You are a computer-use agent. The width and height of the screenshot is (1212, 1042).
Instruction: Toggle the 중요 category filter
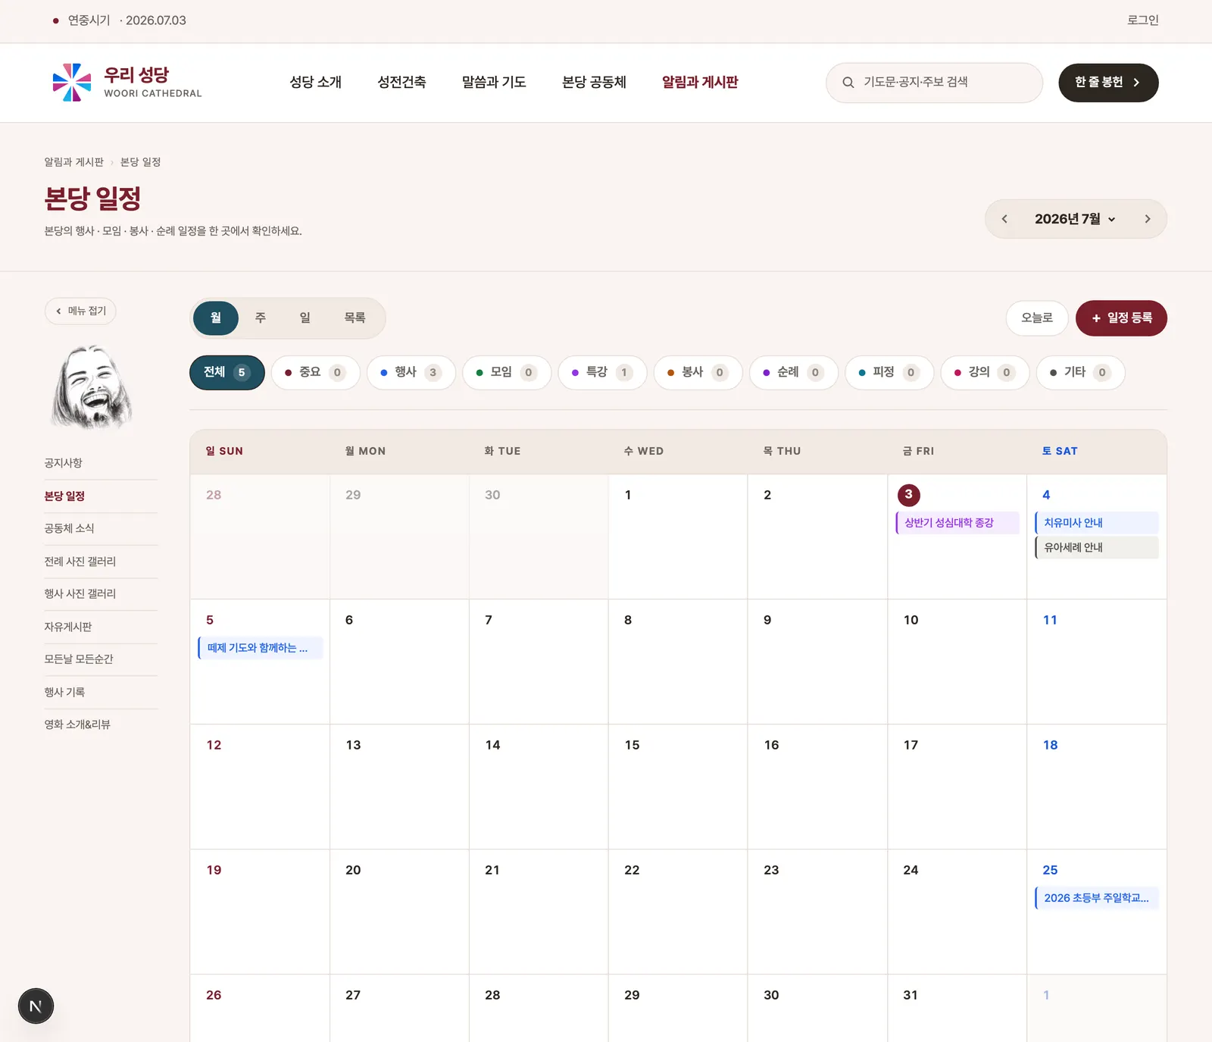coord(315,372)
